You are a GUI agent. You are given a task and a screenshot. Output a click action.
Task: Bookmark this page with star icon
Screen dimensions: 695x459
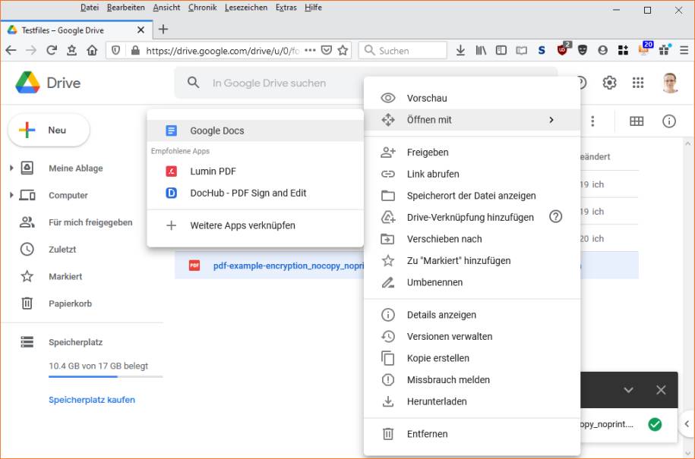point(343,51)
